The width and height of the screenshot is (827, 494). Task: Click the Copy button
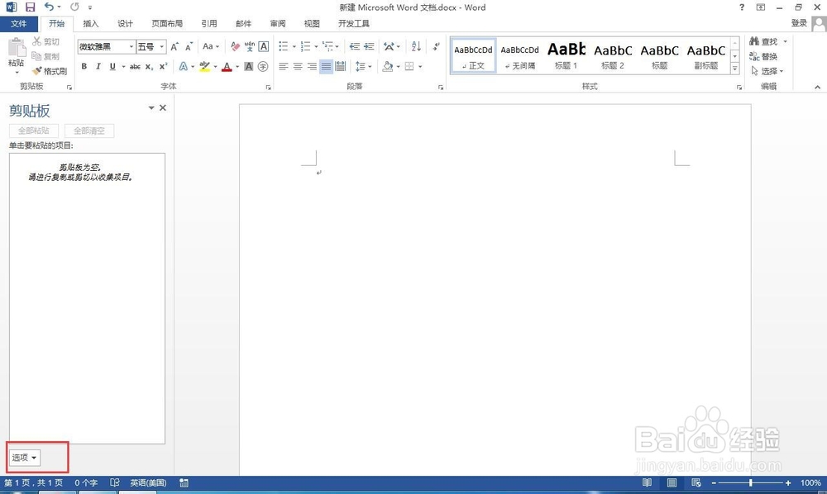(x=45, y=56)
